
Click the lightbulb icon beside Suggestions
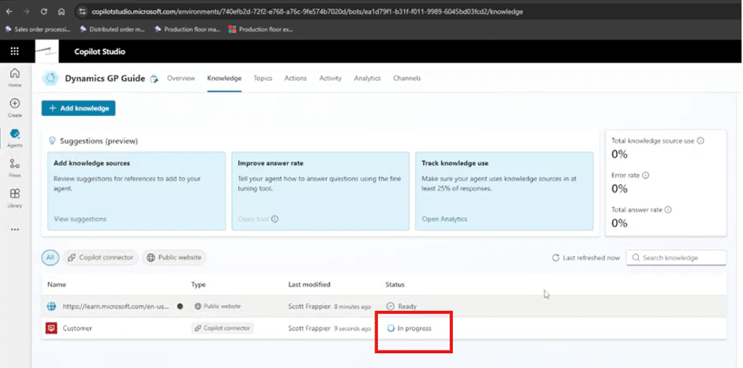[53, 141]
